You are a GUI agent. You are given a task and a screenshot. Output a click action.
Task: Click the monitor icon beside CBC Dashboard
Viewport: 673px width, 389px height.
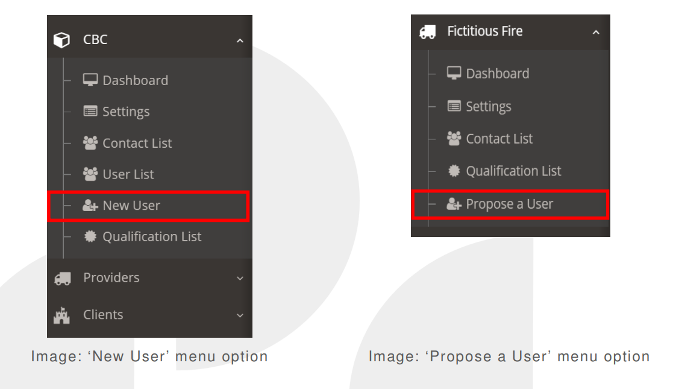(x=90, y=80)
